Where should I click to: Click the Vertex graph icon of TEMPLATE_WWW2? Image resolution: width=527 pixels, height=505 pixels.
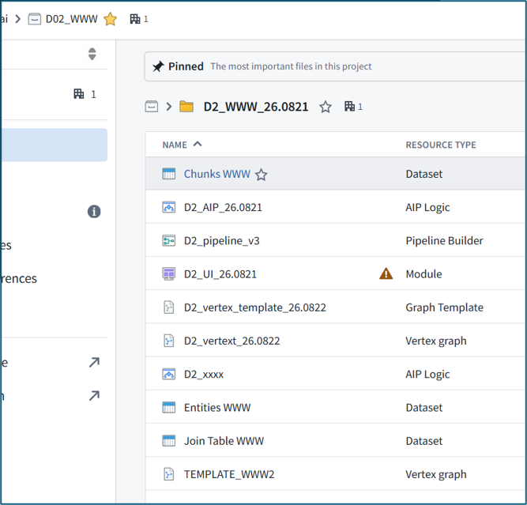(x=169, y=474)
